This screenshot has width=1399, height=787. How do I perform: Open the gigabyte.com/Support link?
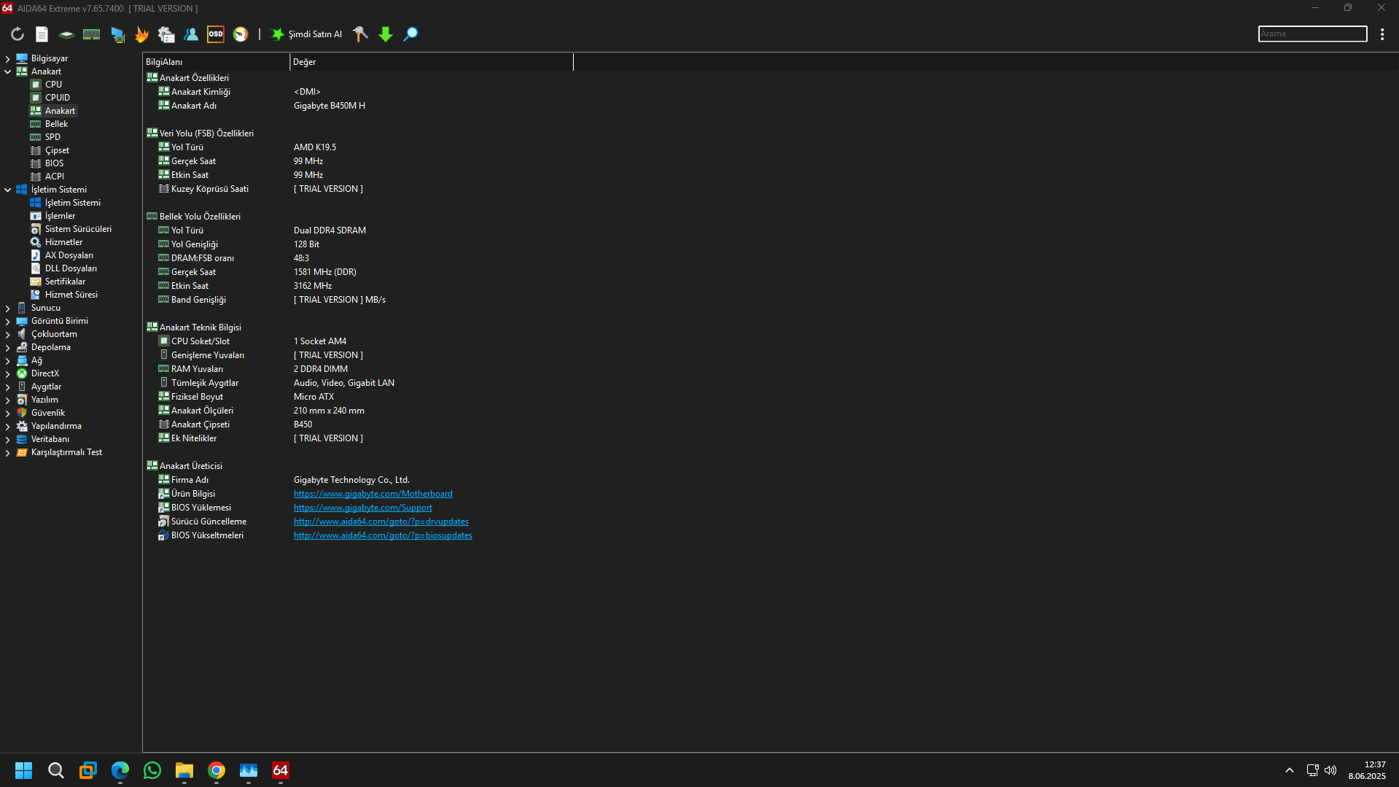coord(362,508)
